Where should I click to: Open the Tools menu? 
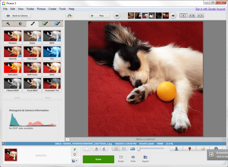pyautogui.click(x=63, y=9)
